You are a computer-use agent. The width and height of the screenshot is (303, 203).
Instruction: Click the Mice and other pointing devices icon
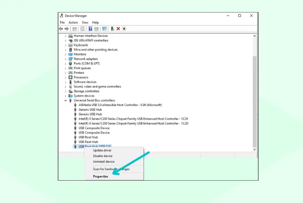[71, 50]
